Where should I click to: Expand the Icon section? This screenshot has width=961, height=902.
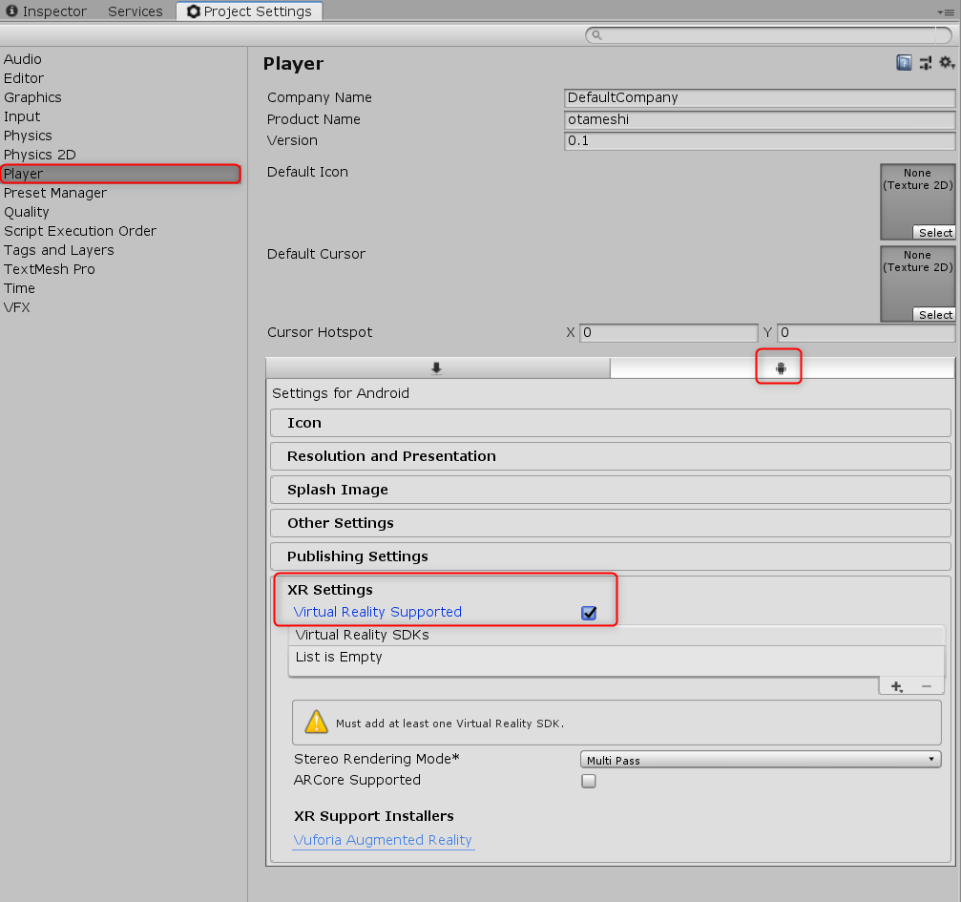[611, 423]
